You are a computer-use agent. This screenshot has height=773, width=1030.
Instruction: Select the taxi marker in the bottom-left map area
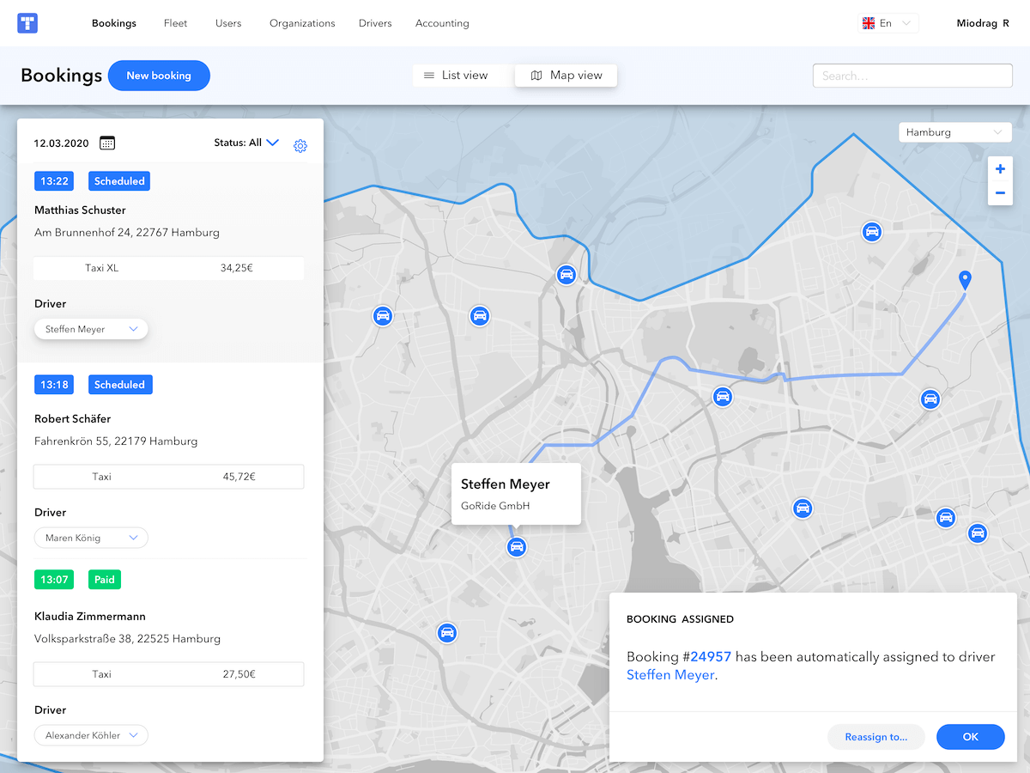coord(447,633)
